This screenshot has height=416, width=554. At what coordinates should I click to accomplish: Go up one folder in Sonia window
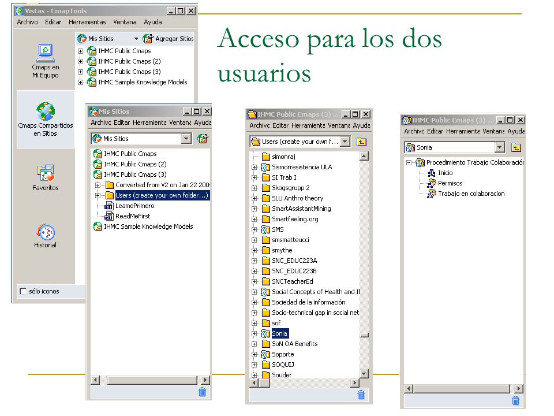click(x=516, y=147)
